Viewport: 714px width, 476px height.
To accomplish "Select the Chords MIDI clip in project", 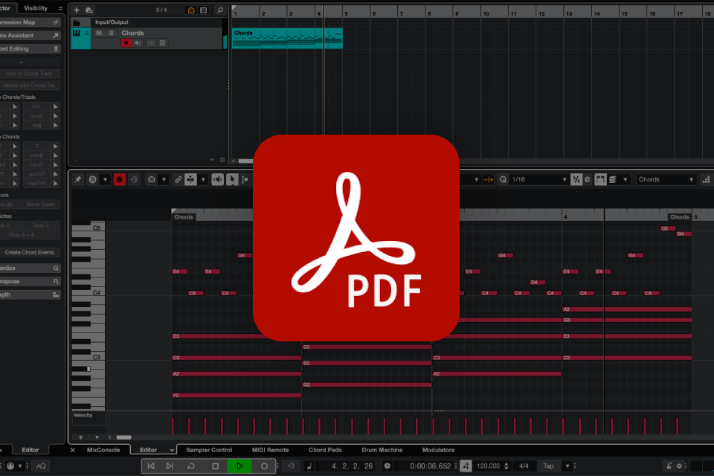I will click(287, 38).
